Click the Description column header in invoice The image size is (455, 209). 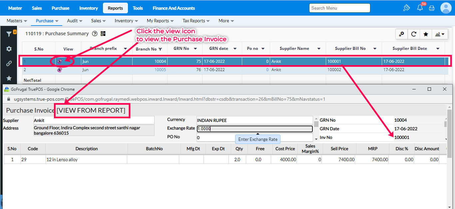click(87, 149)
